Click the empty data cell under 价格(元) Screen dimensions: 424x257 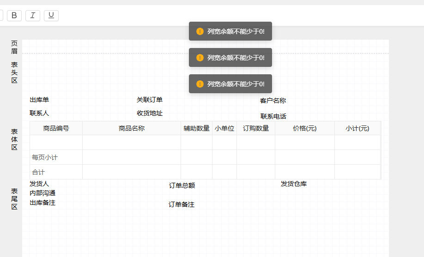point(305,143)
